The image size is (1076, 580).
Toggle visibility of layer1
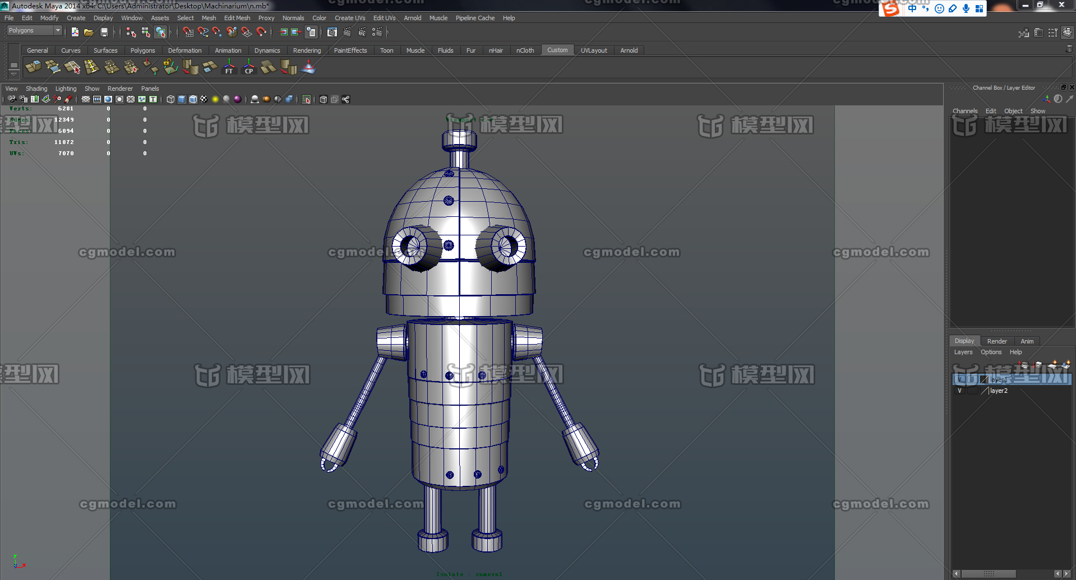960,379
